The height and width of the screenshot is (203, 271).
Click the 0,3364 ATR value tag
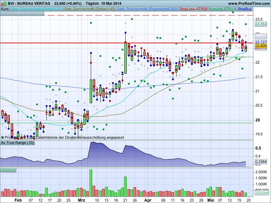[261, 161]
